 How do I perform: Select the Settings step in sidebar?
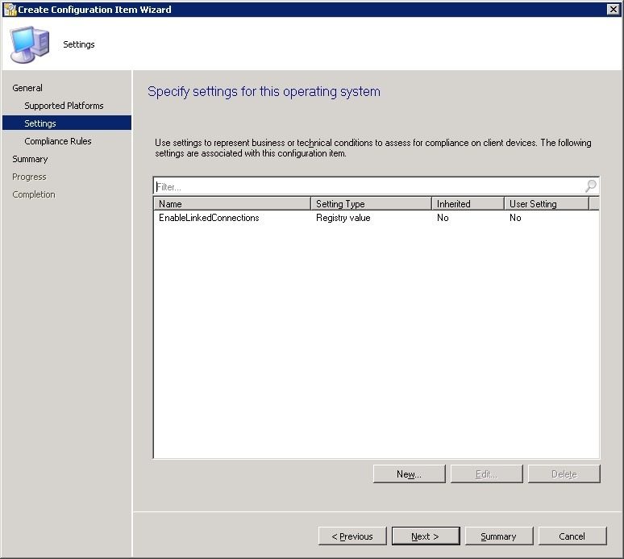pyautogui.click(x=67, y=123)
